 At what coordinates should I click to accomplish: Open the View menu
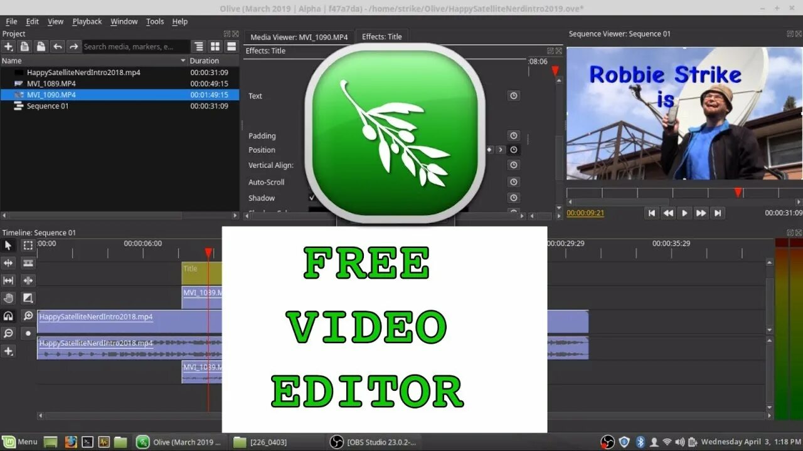pos(56,21)
